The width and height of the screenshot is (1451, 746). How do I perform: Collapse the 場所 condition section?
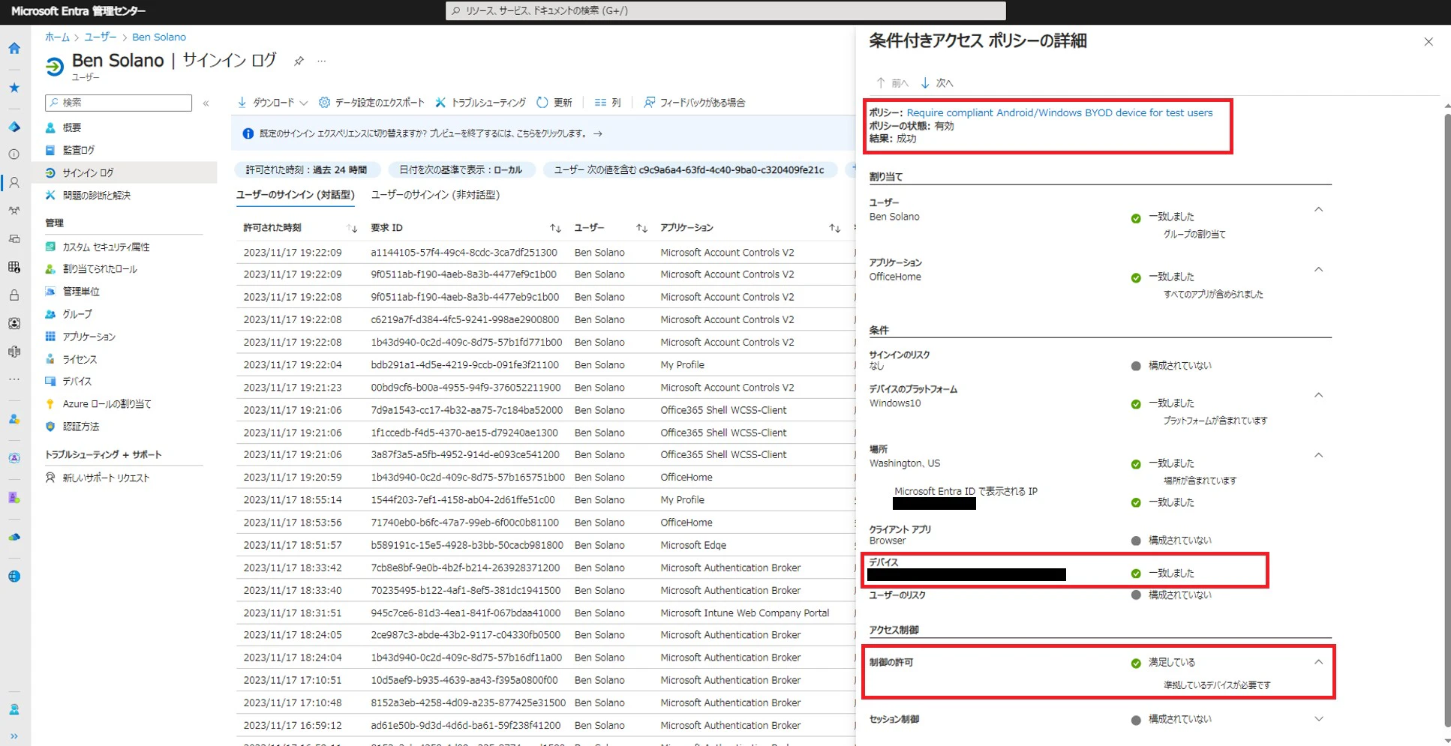1318,456
